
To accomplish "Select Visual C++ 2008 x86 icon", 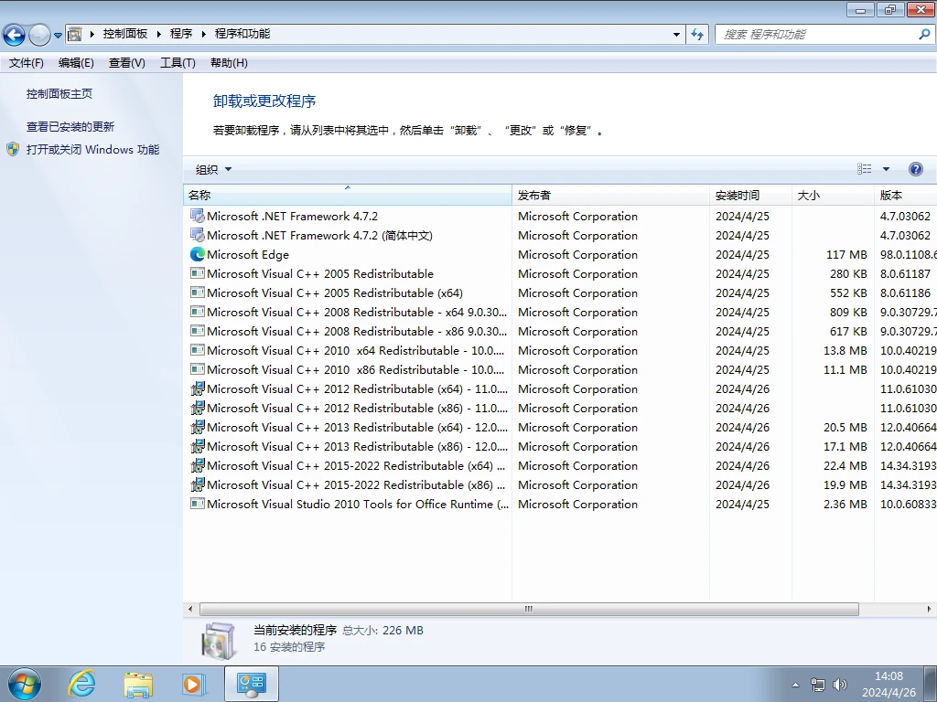I will pos(198,331).
